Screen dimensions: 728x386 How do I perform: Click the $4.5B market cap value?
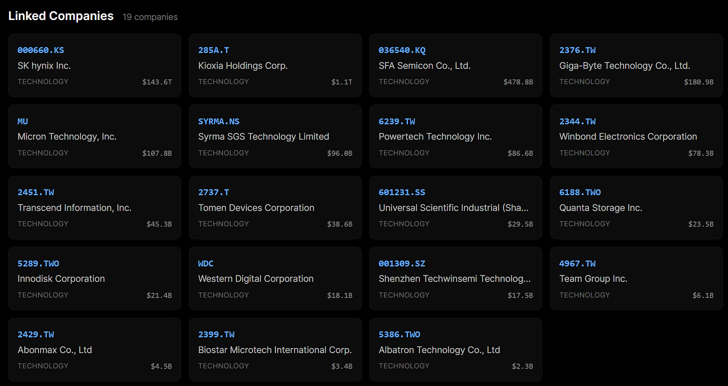(x=161, y=366)
